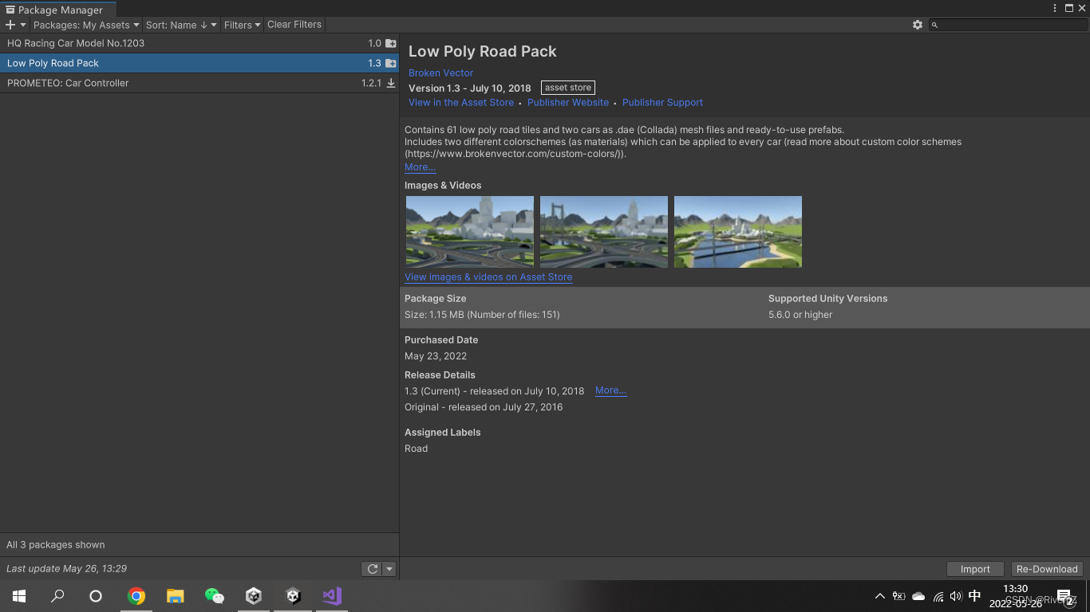Image resolution: width=1090 pixels, height=612 pixels.
Task: Click View in the Asset Store link
Action: point(461,102)
